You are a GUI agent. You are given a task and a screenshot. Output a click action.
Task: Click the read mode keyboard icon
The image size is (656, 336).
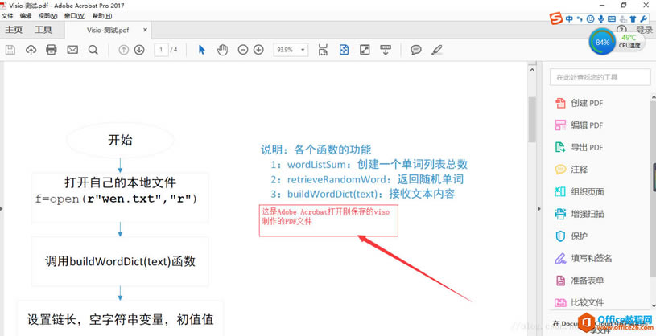point(386,50)
